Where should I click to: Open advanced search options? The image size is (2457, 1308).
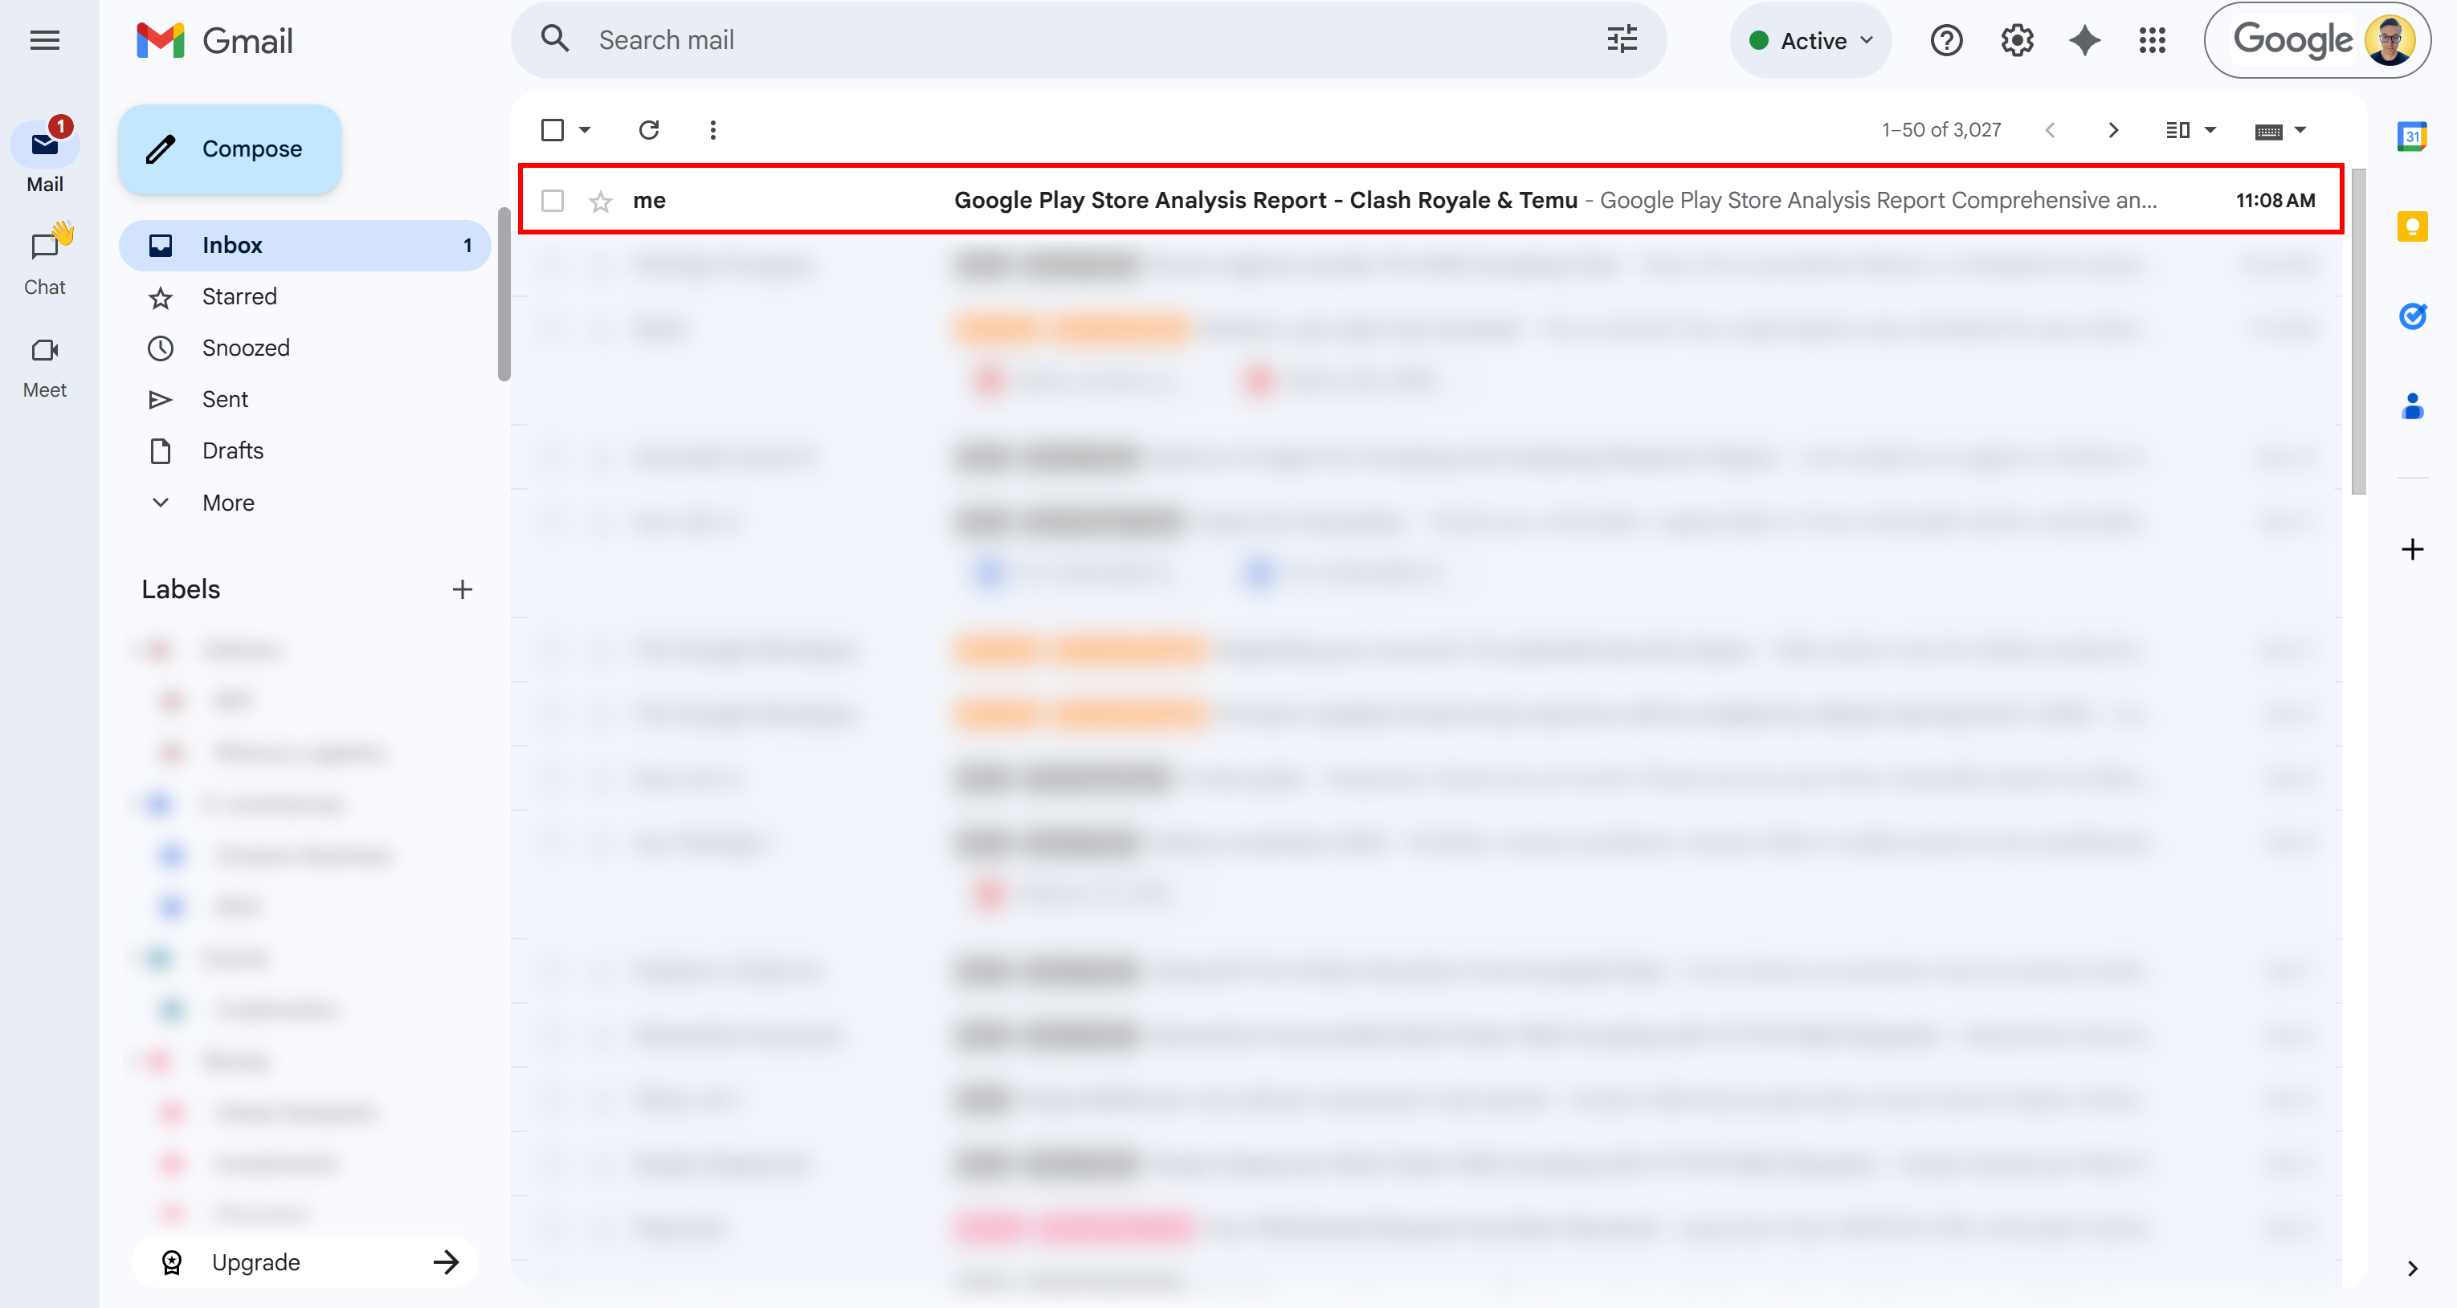point(1621,39)
